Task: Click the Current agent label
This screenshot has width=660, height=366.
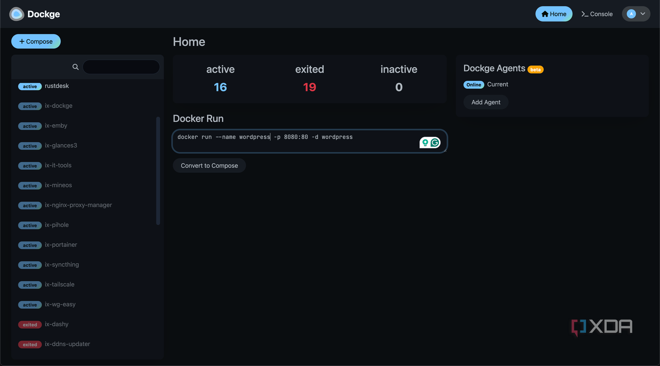Action: (x=498, y=84)
